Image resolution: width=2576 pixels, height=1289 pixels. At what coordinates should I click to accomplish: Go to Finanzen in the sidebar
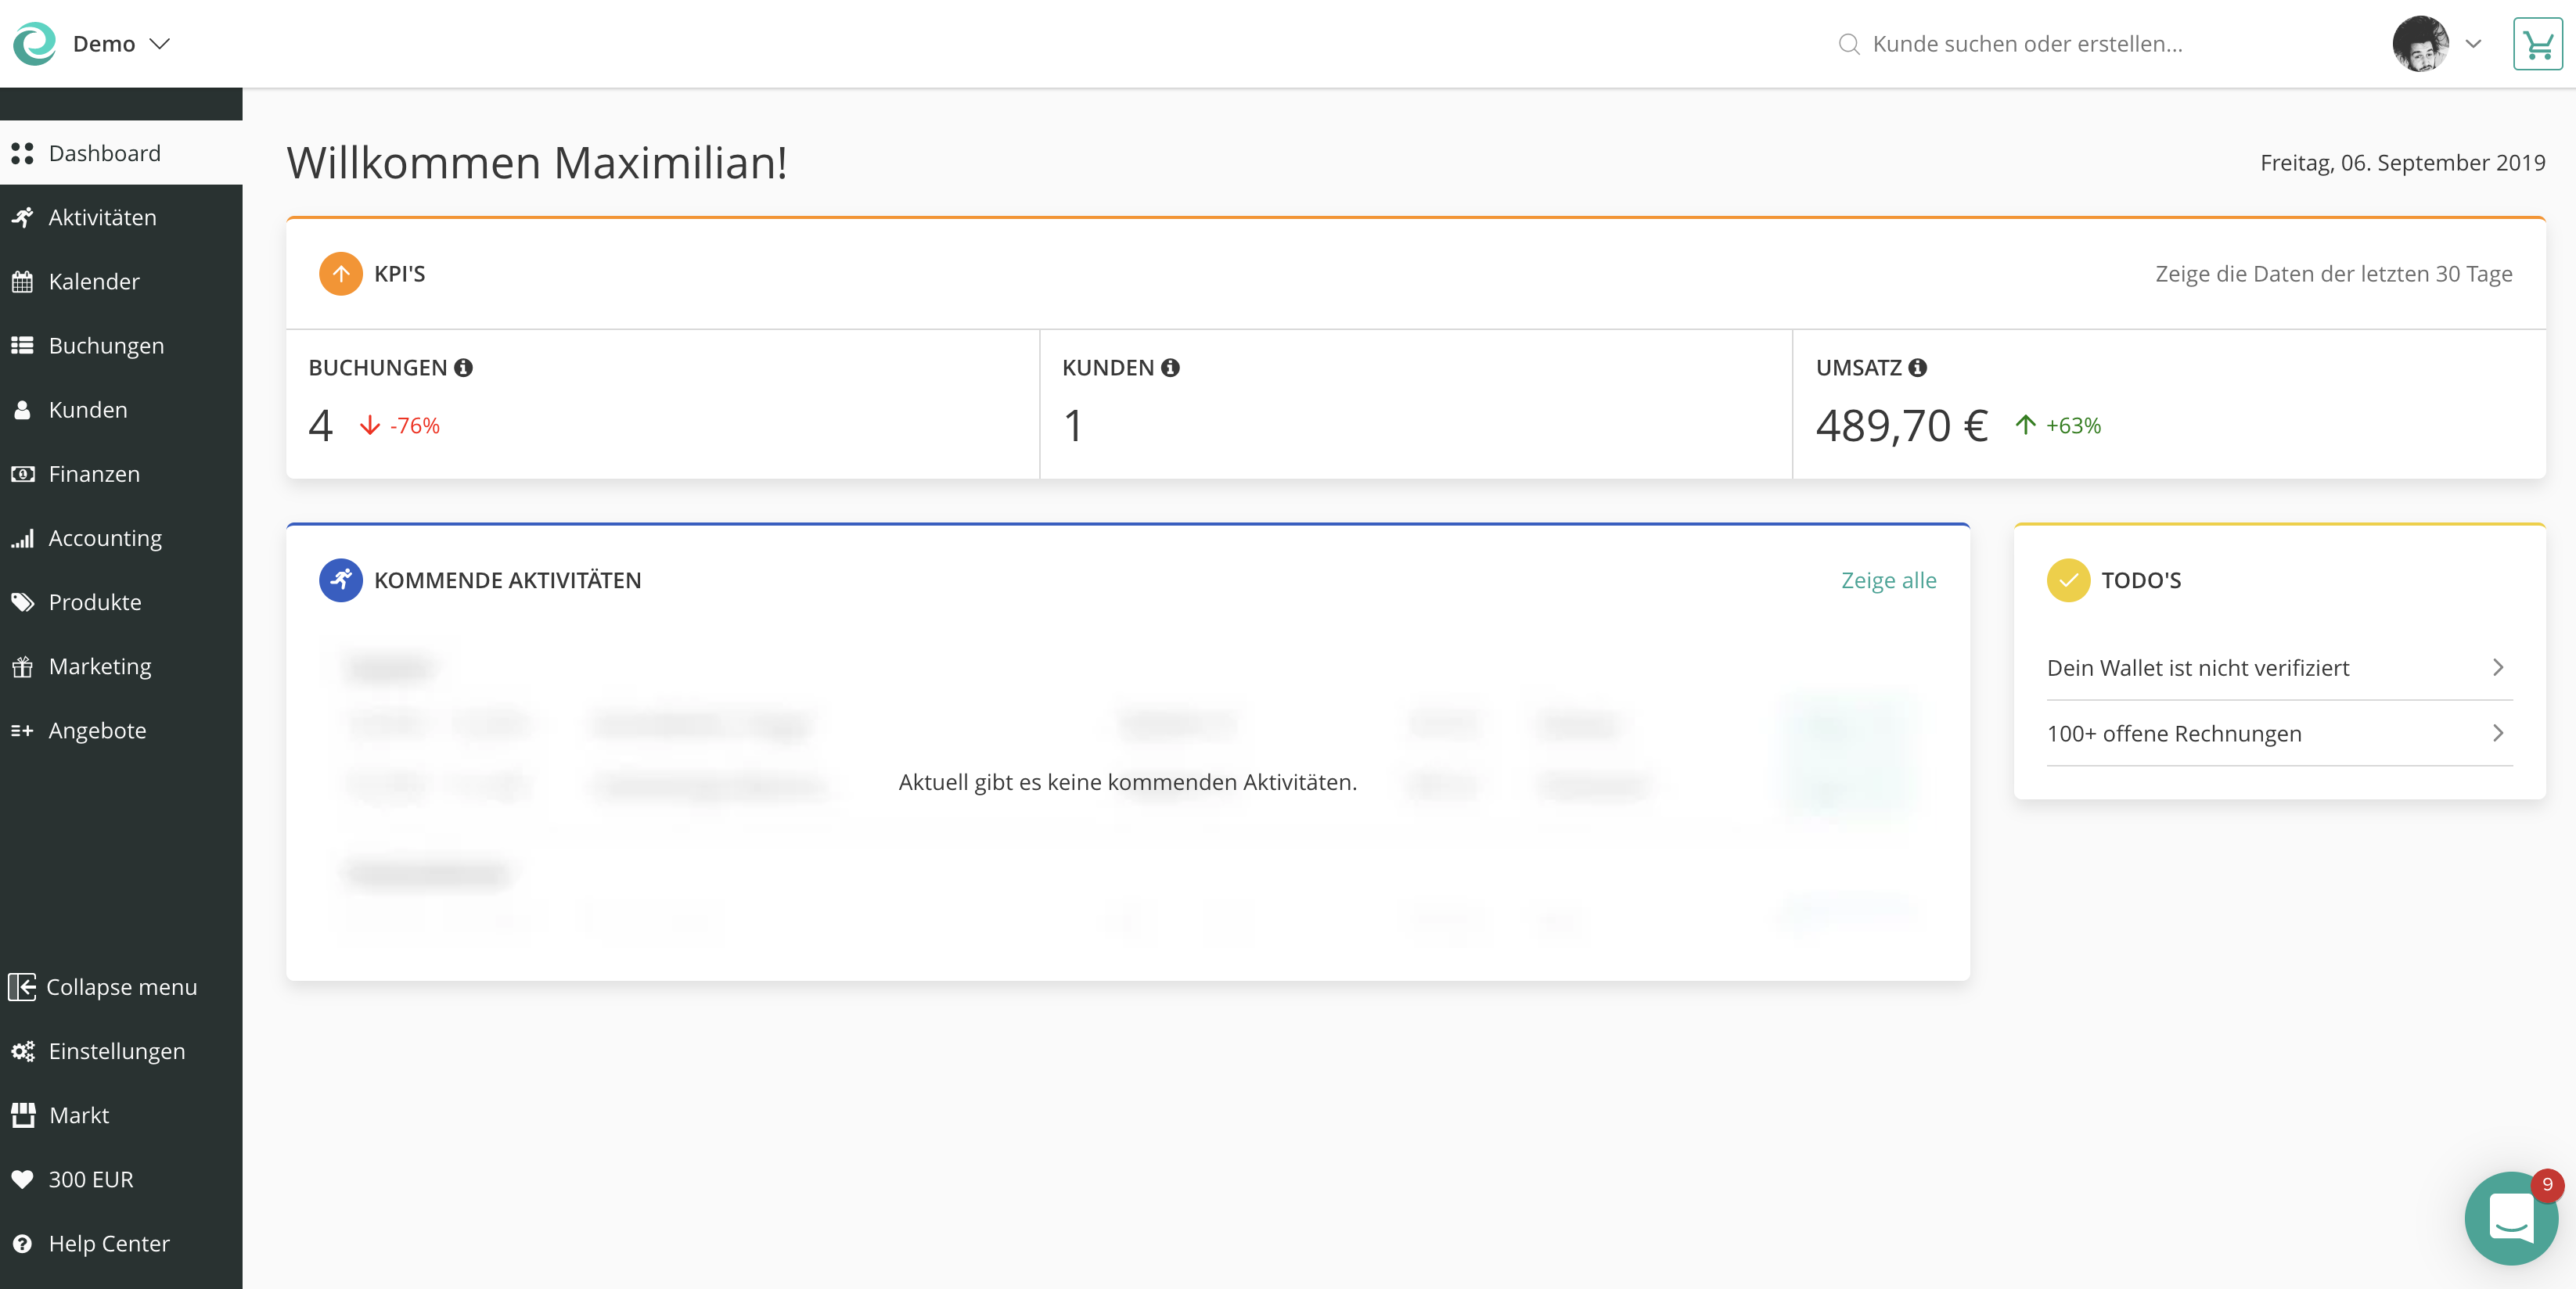94,475
